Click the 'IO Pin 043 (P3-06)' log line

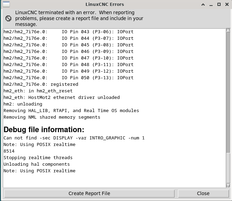[69, 32]
